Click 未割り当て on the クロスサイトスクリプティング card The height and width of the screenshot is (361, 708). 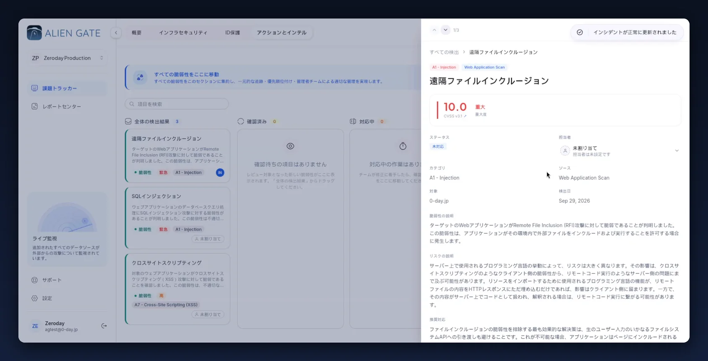pos(208,315)
